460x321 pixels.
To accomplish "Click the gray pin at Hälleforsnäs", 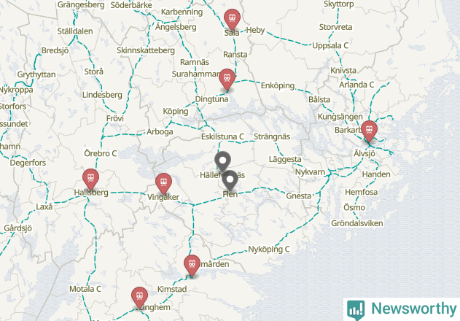I will click(x=222, y=162).
